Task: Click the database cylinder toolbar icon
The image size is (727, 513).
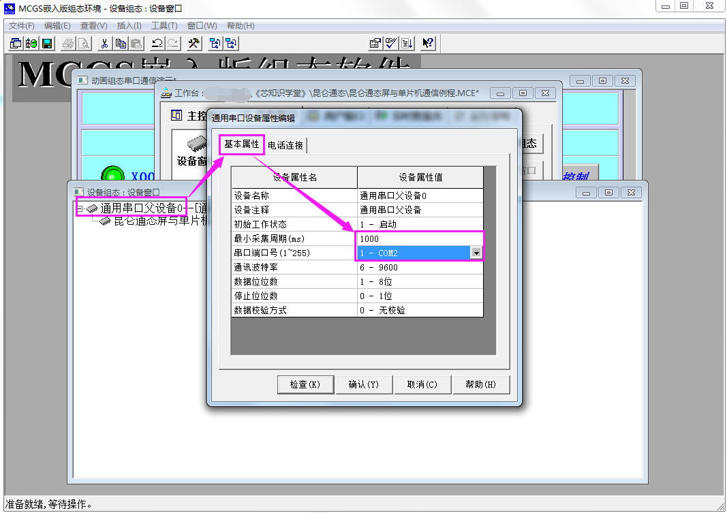Action: point(31,44)
